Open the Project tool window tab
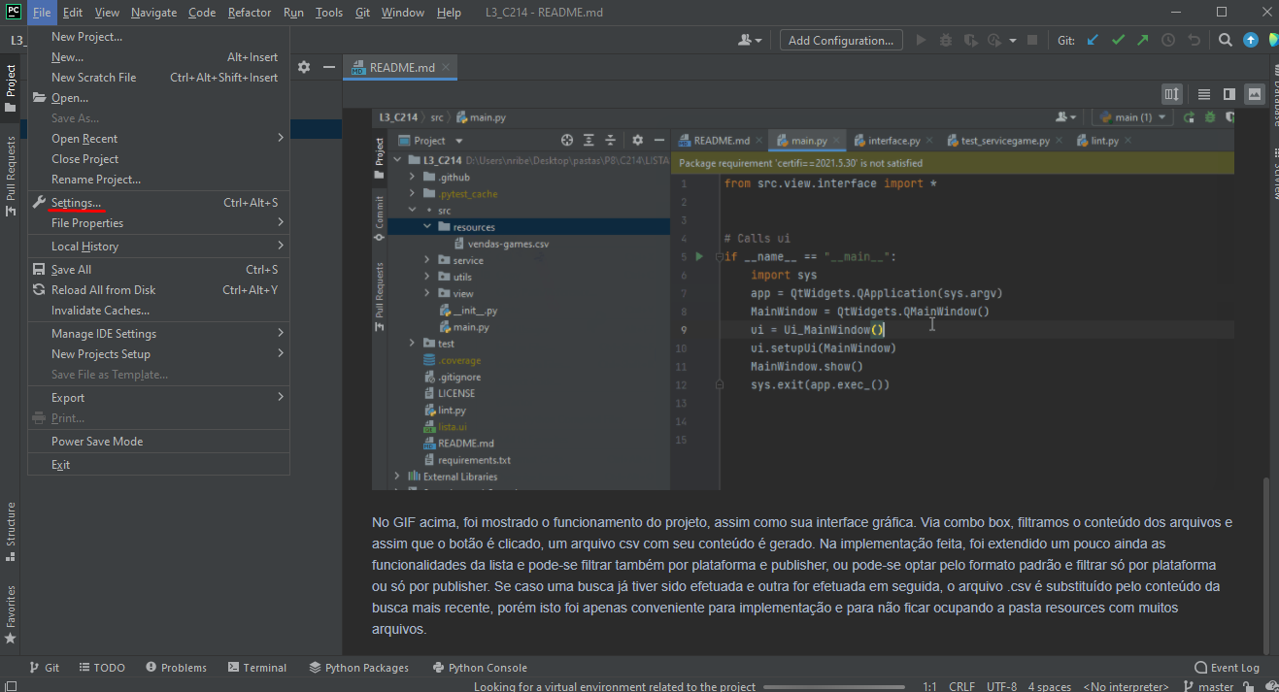Image resolution: width=1279 pixels, height=692 pixels. coord(11,86)
